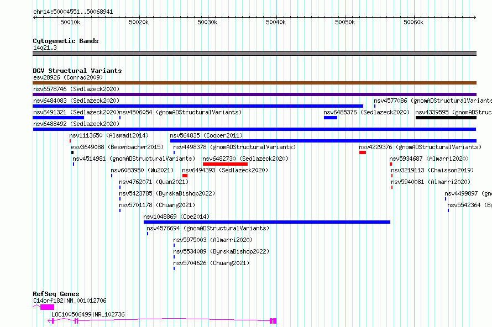Click the nsv5542364 variant label
Screen dimensions: 492x327
(470, 205)
